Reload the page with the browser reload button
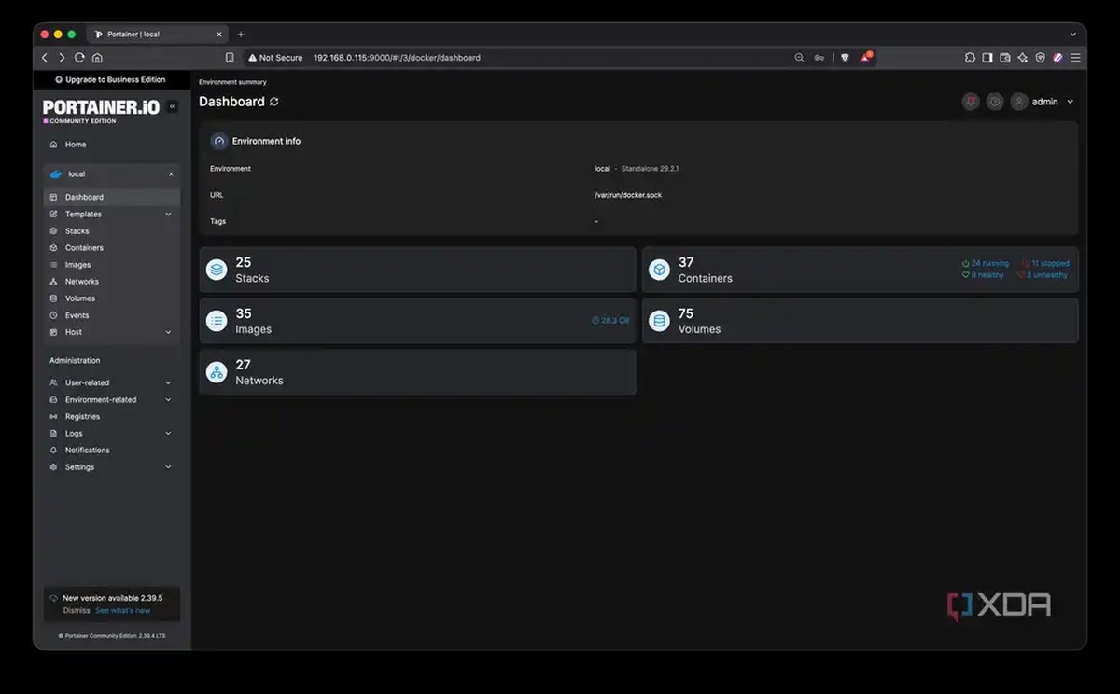Image resolution: width=1120 pixels, height=694 pixels. (79, 58)
